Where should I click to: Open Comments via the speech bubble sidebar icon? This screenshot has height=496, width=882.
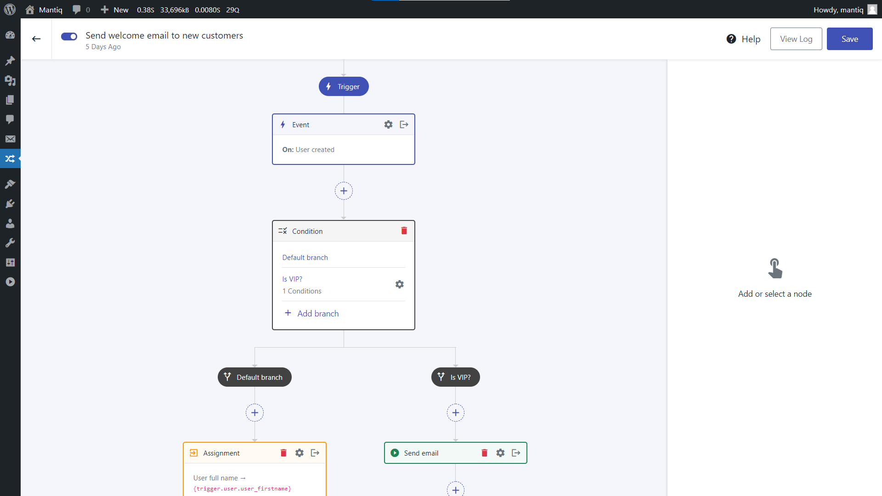coord(10,119)
